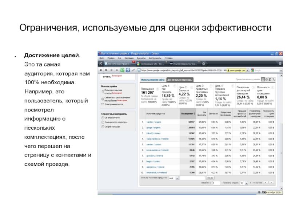Click the Электронная почта envelope icon

click(x=102, y=104)
